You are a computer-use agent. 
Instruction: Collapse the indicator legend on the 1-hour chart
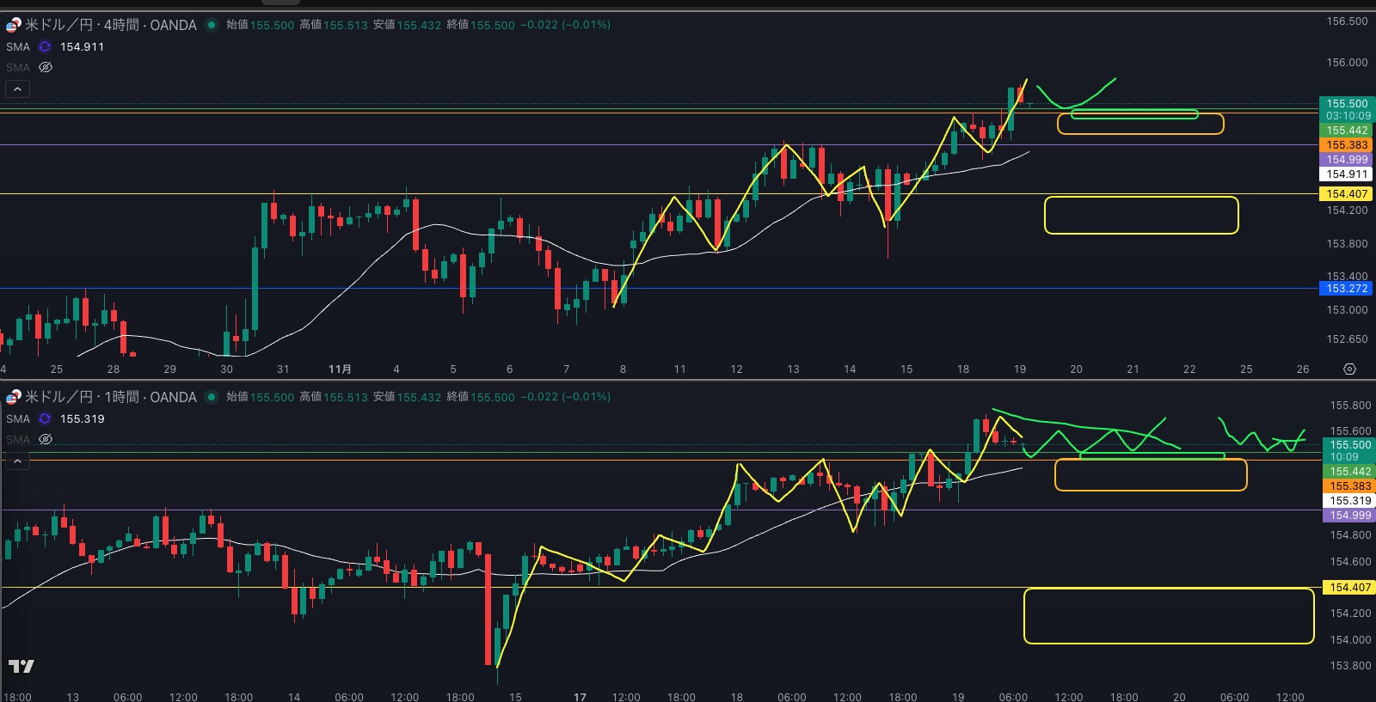tap(17, 461)
